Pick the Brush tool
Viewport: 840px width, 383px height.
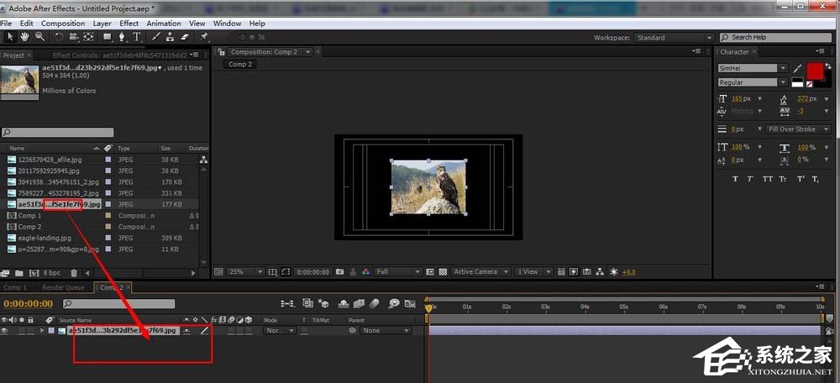click(156, 37)
